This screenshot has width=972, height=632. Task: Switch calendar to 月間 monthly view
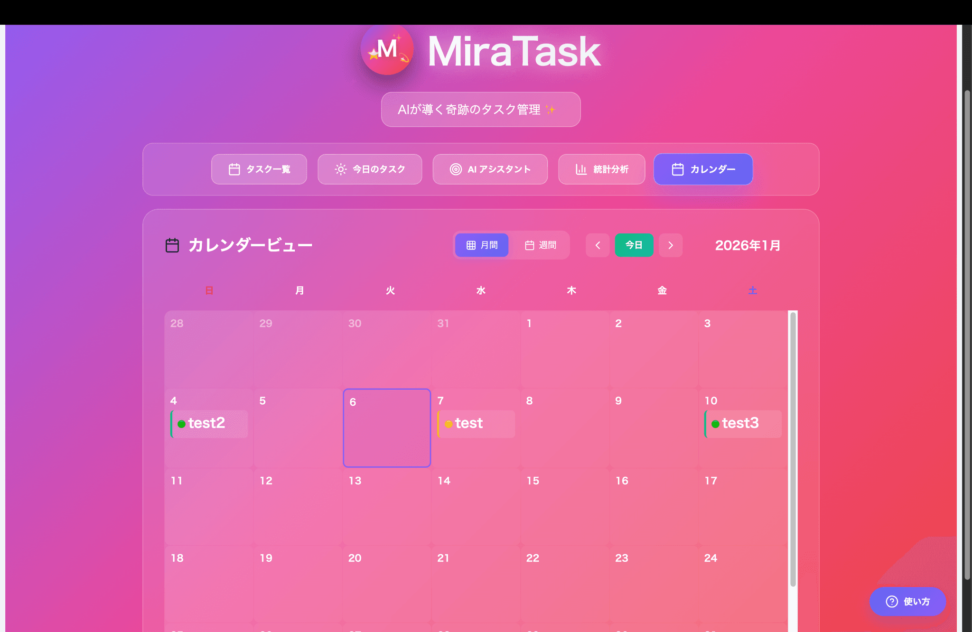click(x=482, y=245)
